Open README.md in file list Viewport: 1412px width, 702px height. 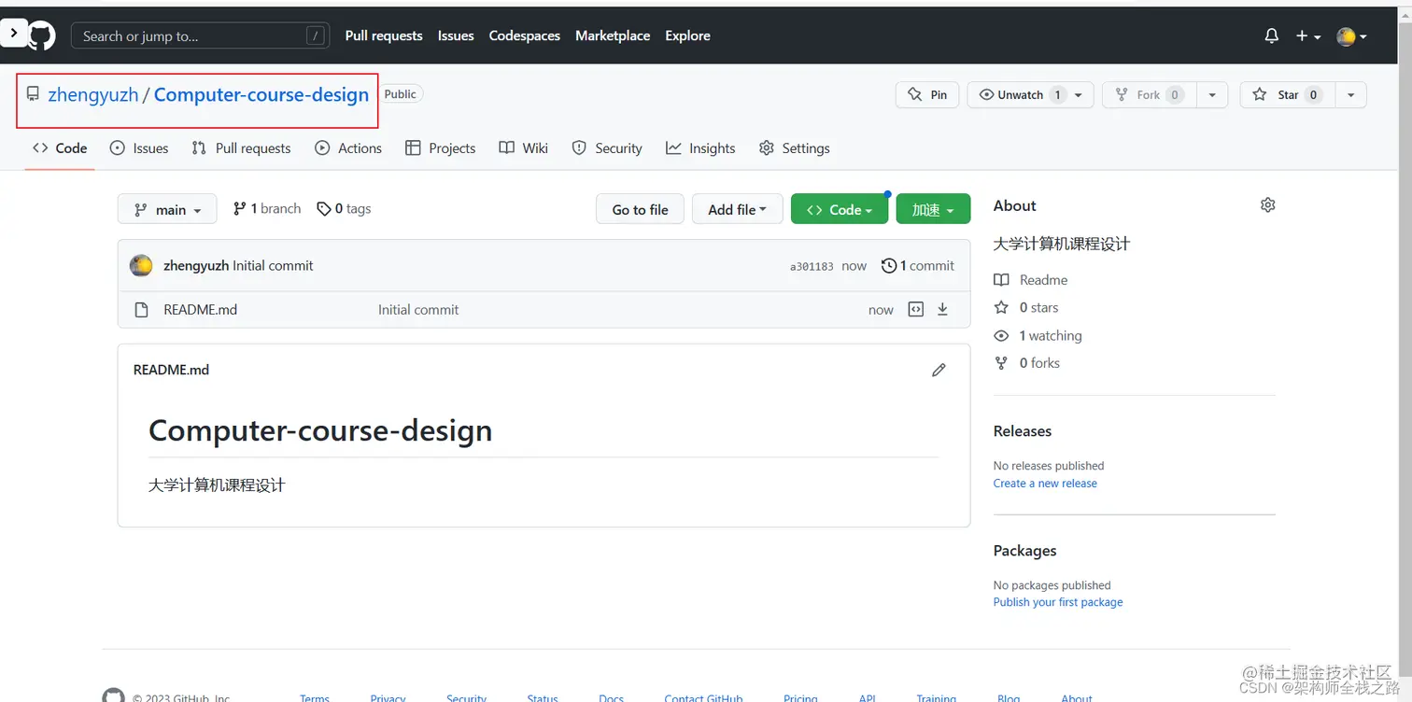click(200, 309)
